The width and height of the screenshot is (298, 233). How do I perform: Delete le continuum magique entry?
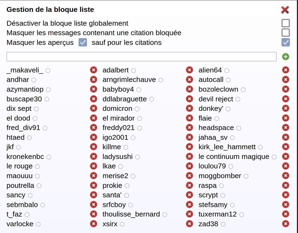coord(286,157)
